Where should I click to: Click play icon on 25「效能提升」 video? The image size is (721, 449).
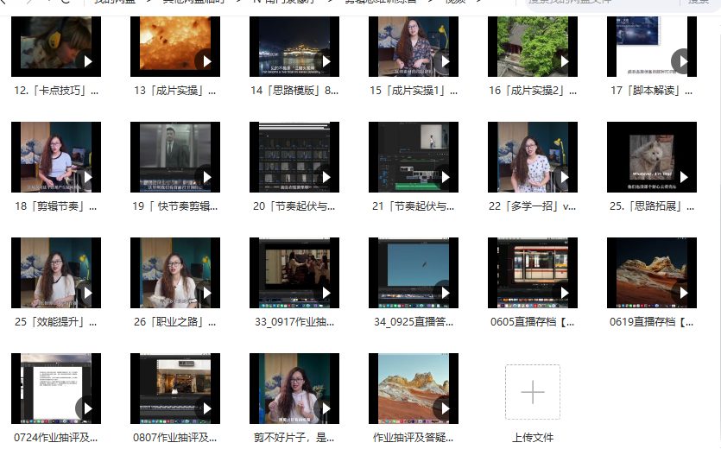point(87,293)
